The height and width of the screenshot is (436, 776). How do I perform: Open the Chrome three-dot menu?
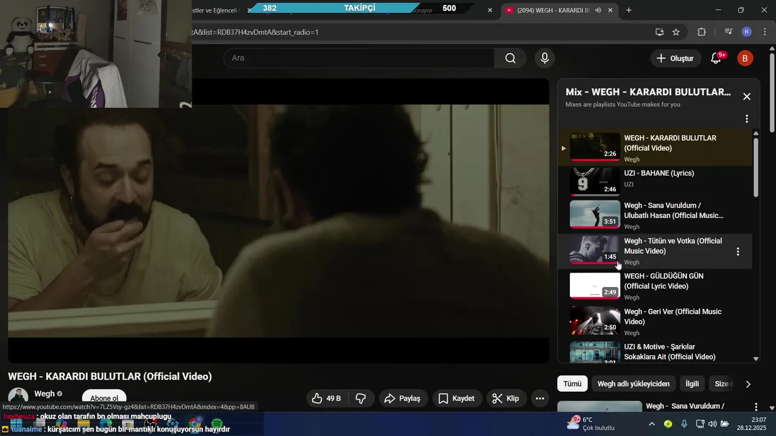(x=764, y=32)
